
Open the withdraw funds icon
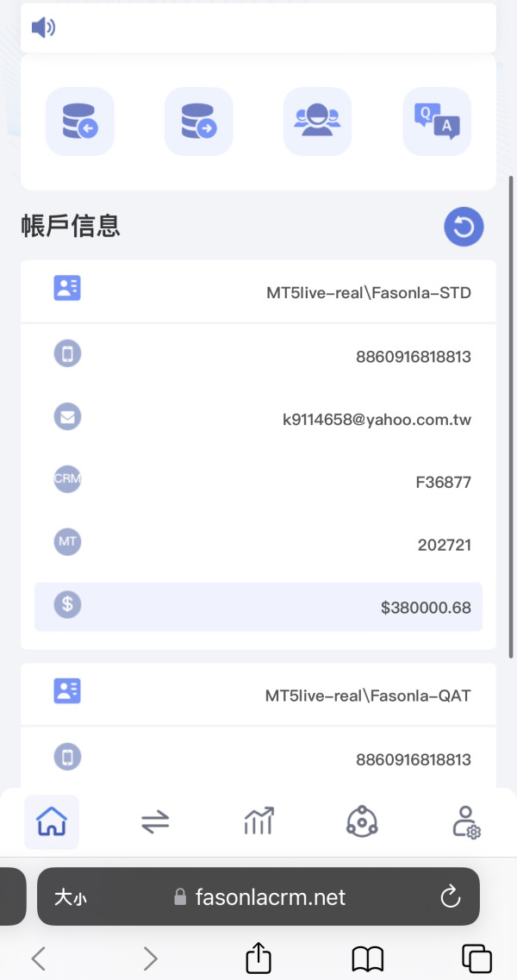[x=199, y=122]
